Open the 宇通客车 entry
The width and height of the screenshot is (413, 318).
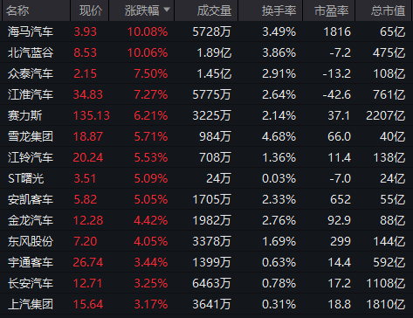[31, 262]
